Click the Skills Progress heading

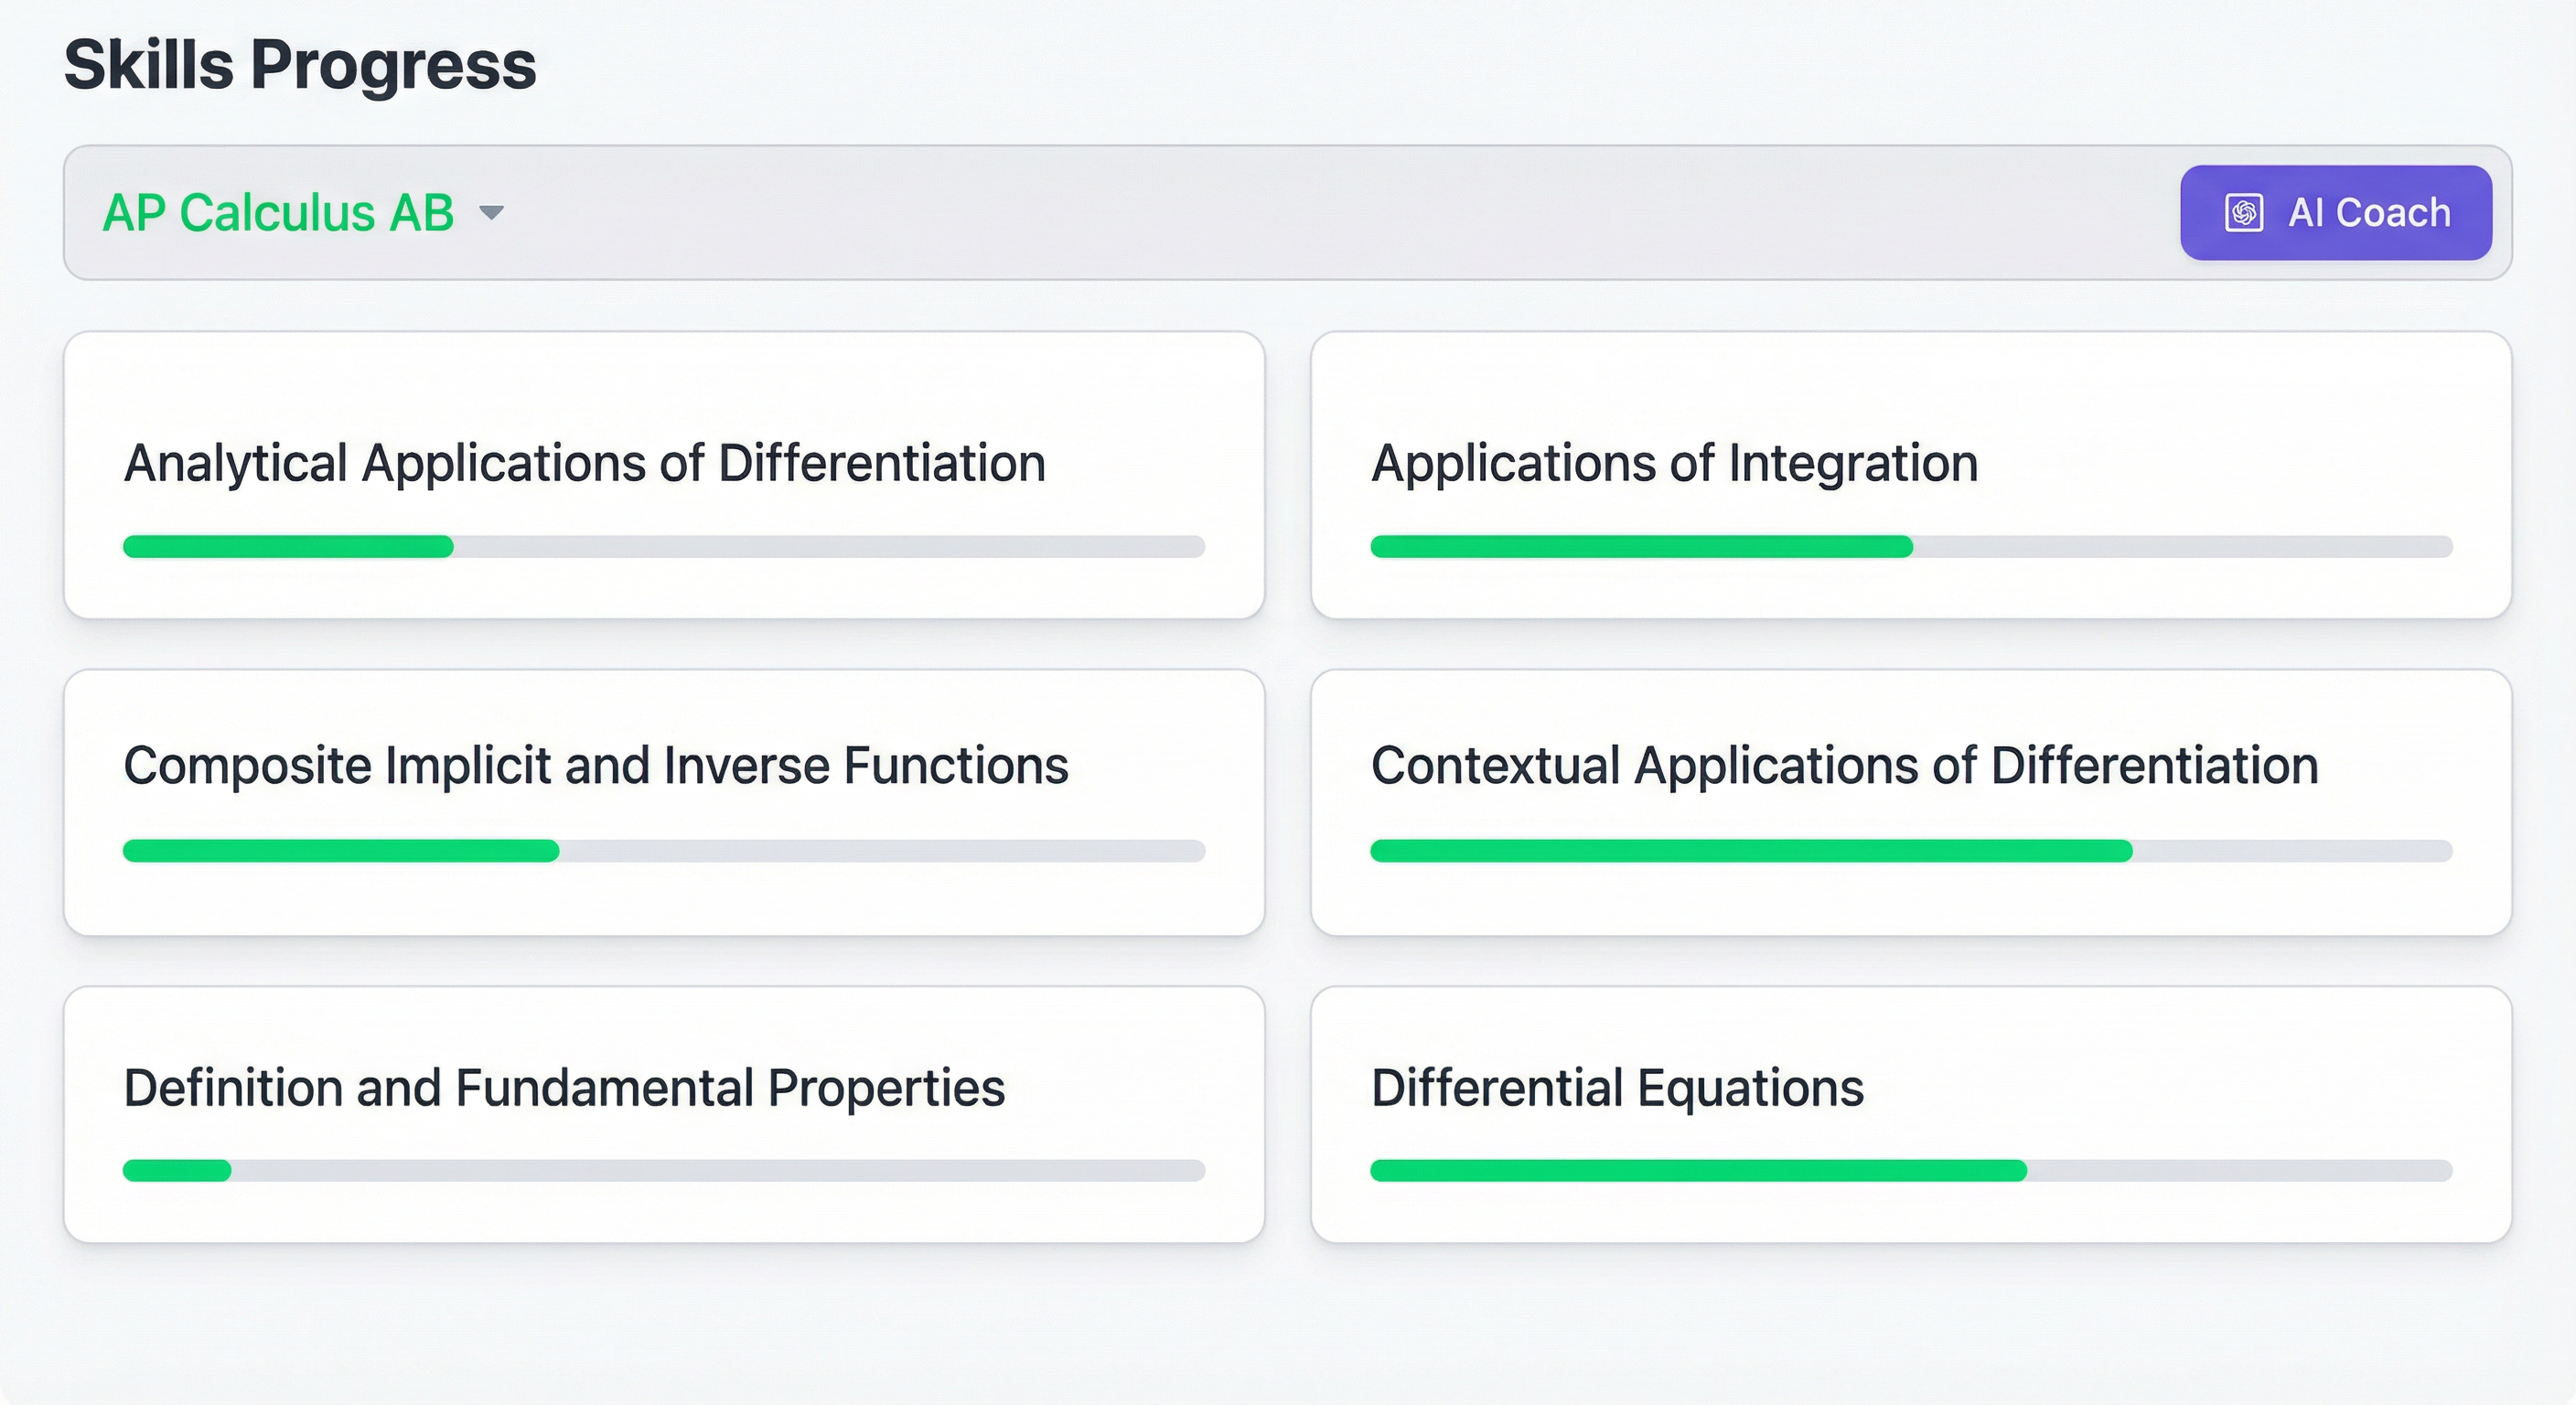(300, 65)
